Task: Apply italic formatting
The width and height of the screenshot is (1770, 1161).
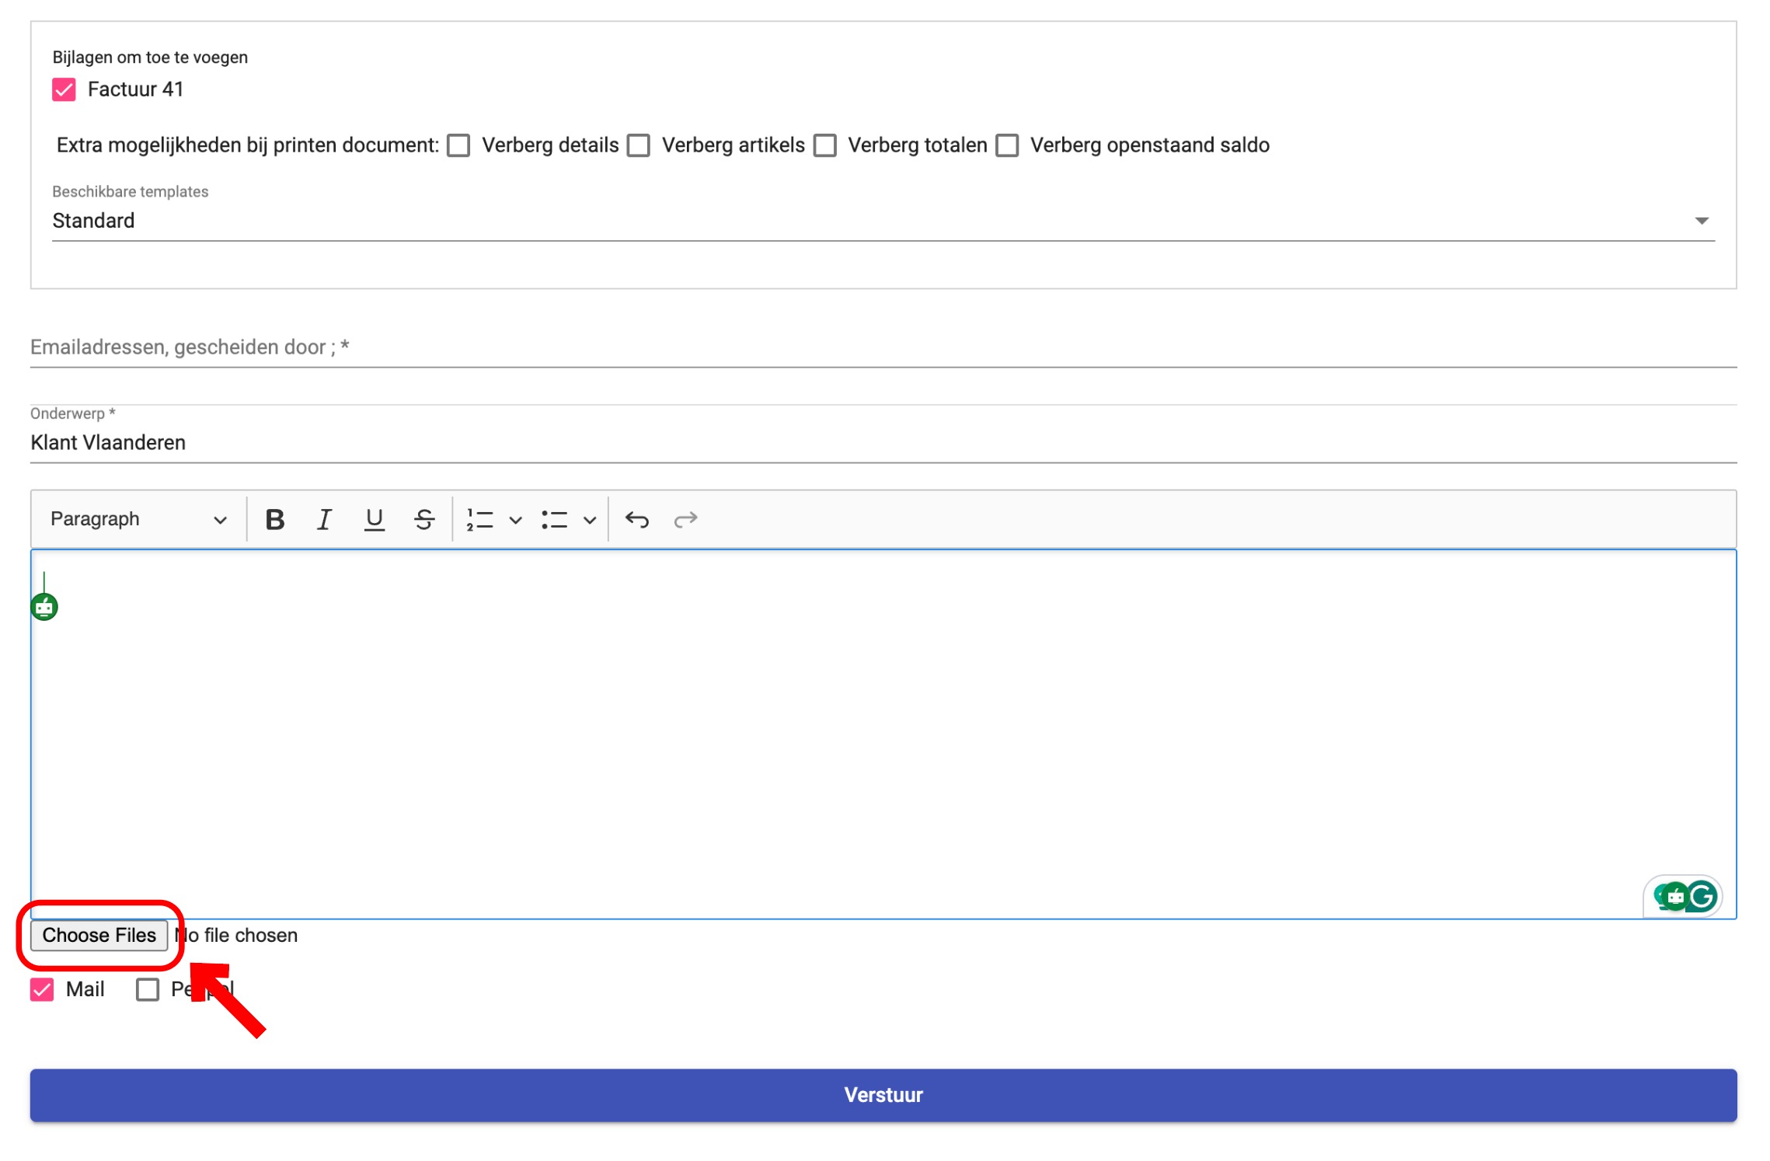Action: coord(324,519)
